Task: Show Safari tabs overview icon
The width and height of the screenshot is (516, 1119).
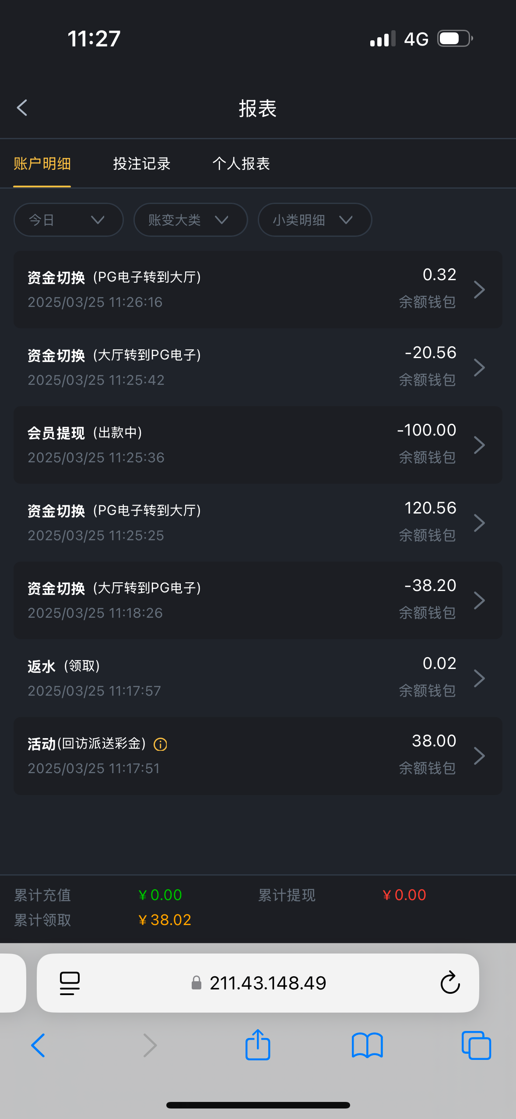Action: pos(476,1045)
